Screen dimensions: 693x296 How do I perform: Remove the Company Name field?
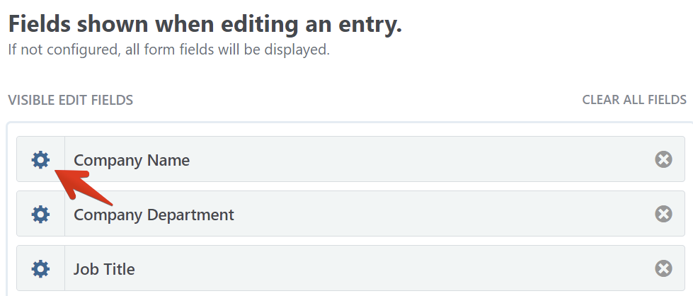coord(663,159)
